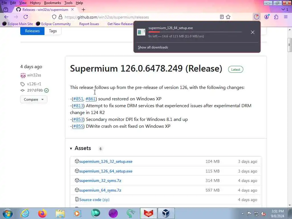This screenshot has height=219, width=292.
Task: Go back using the browser back arrow
Action: pos(6,17)
